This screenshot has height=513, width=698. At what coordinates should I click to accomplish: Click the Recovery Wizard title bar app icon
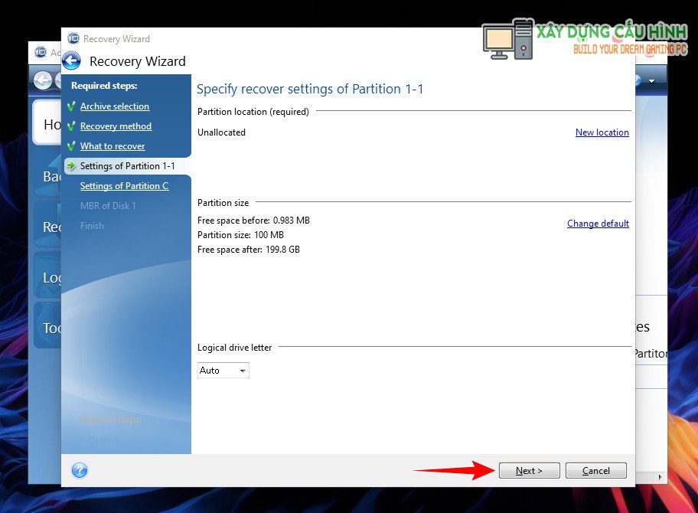(x=73, y=38)
